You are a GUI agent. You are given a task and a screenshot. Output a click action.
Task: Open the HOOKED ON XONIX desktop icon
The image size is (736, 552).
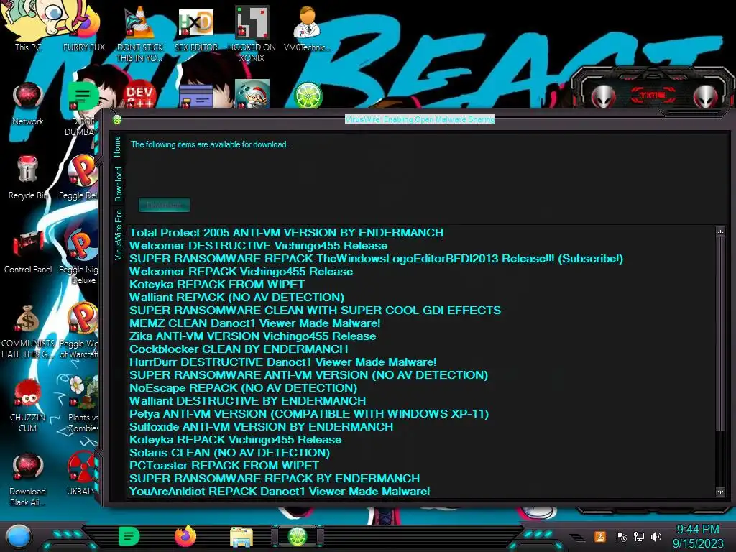[252, 34]
